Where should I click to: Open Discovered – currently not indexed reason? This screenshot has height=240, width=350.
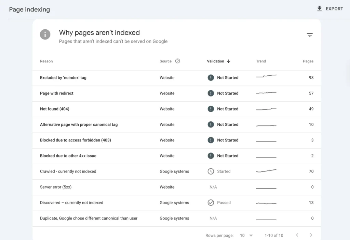click(x=72, y=202)
